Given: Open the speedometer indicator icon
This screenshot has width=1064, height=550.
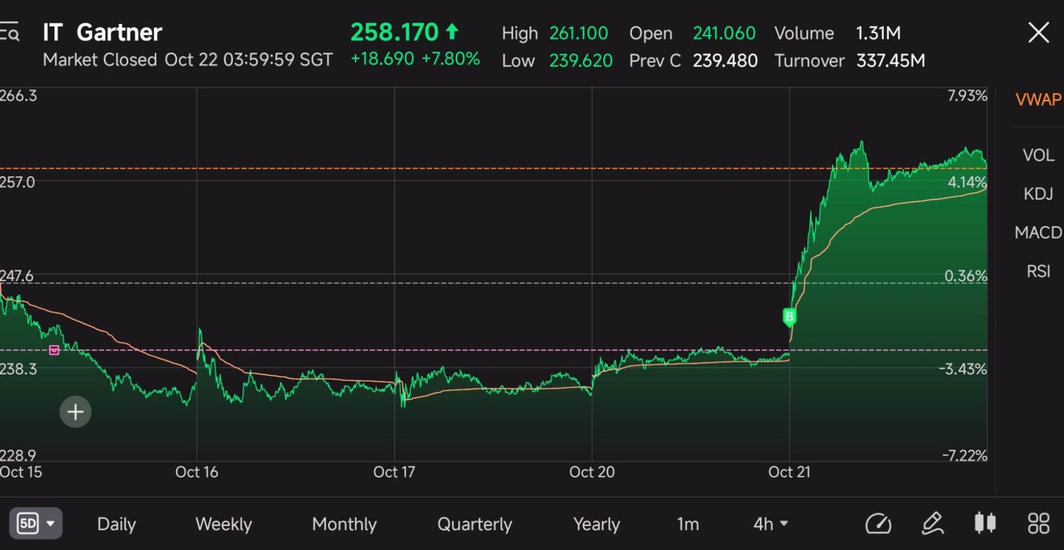Looking at the screenshot, I should click(878, 523).
